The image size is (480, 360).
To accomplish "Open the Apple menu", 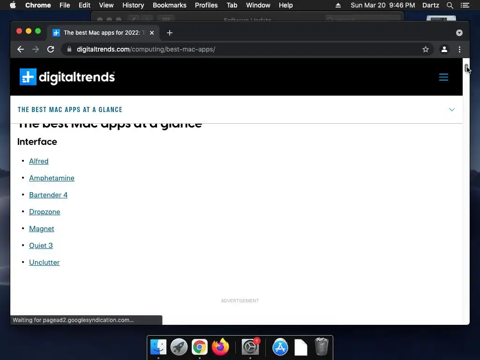I will 13,5.
